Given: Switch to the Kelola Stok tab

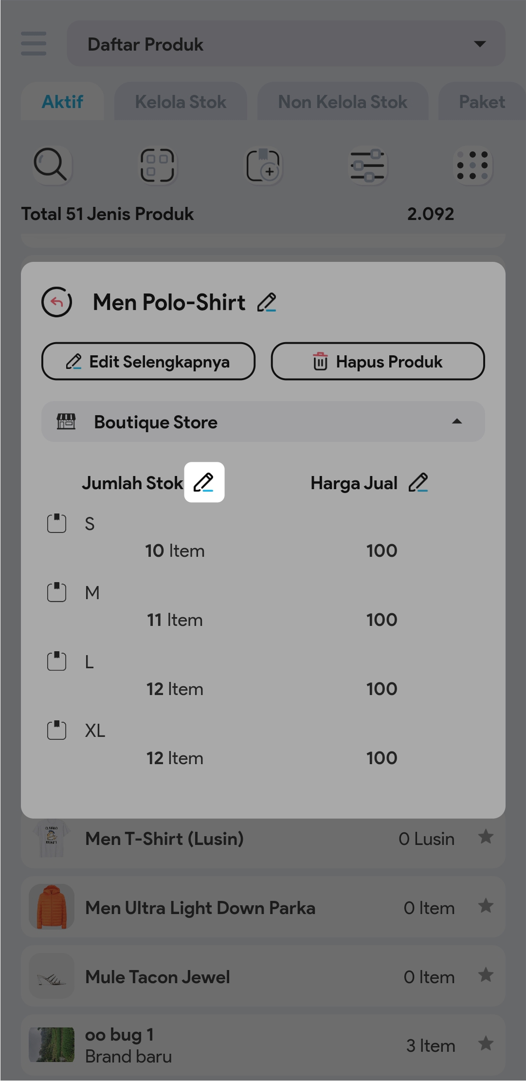Looking at the screenshot, I should (181, 102).
